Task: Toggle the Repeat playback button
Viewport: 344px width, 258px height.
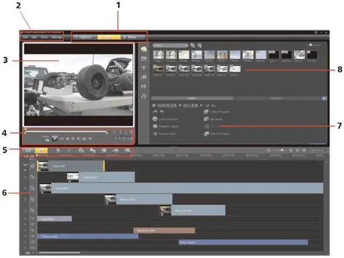Action: 84,138
